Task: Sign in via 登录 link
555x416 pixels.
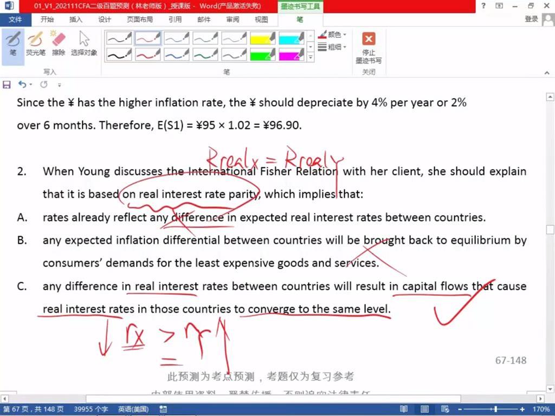Action: [531, 19]
